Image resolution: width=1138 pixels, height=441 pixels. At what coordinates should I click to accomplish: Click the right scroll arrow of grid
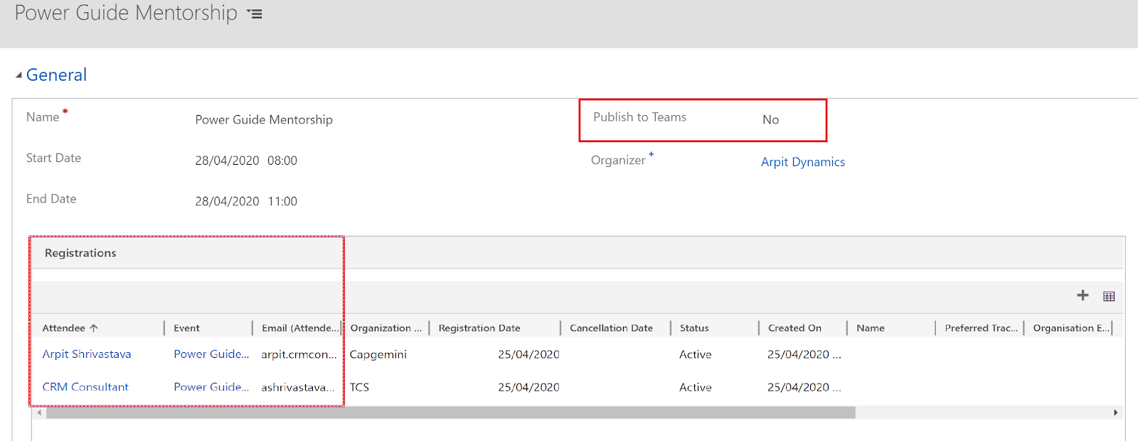pyautogui.click(x=1115, y=413)
